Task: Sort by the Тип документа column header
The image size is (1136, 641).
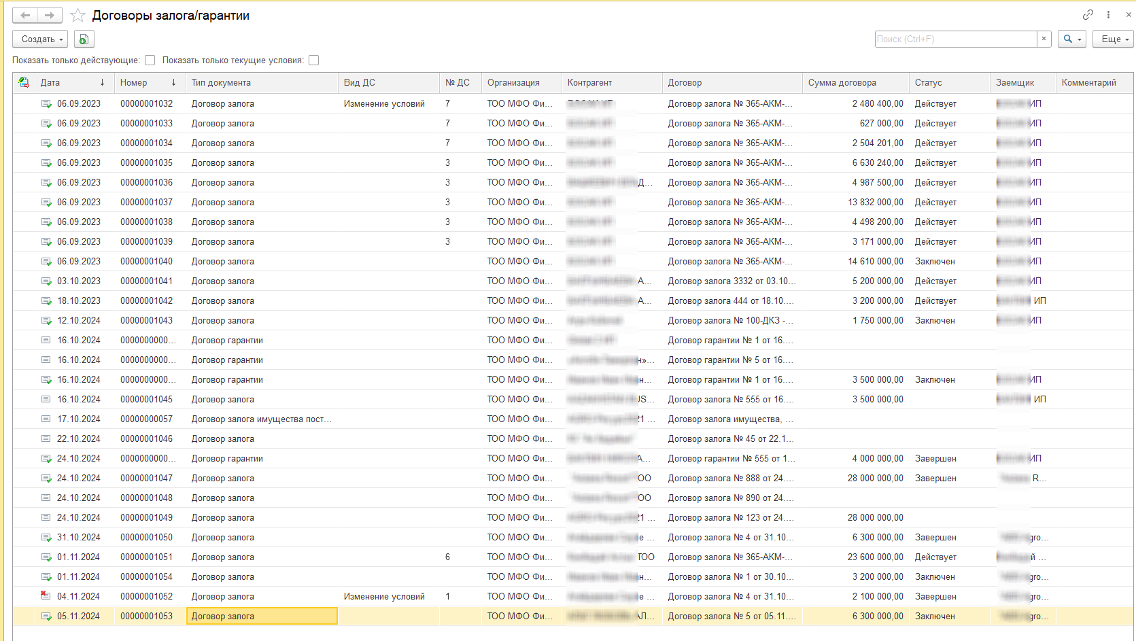Action: 262,82
